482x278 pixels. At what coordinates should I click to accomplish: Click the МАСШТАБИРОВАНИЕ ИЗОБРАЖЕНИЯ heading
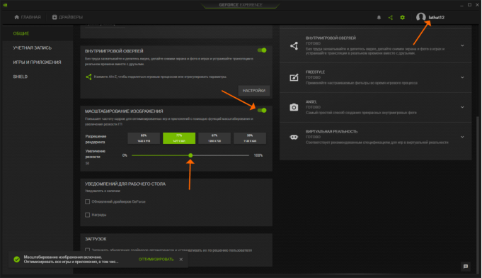(x=124, y=111)
